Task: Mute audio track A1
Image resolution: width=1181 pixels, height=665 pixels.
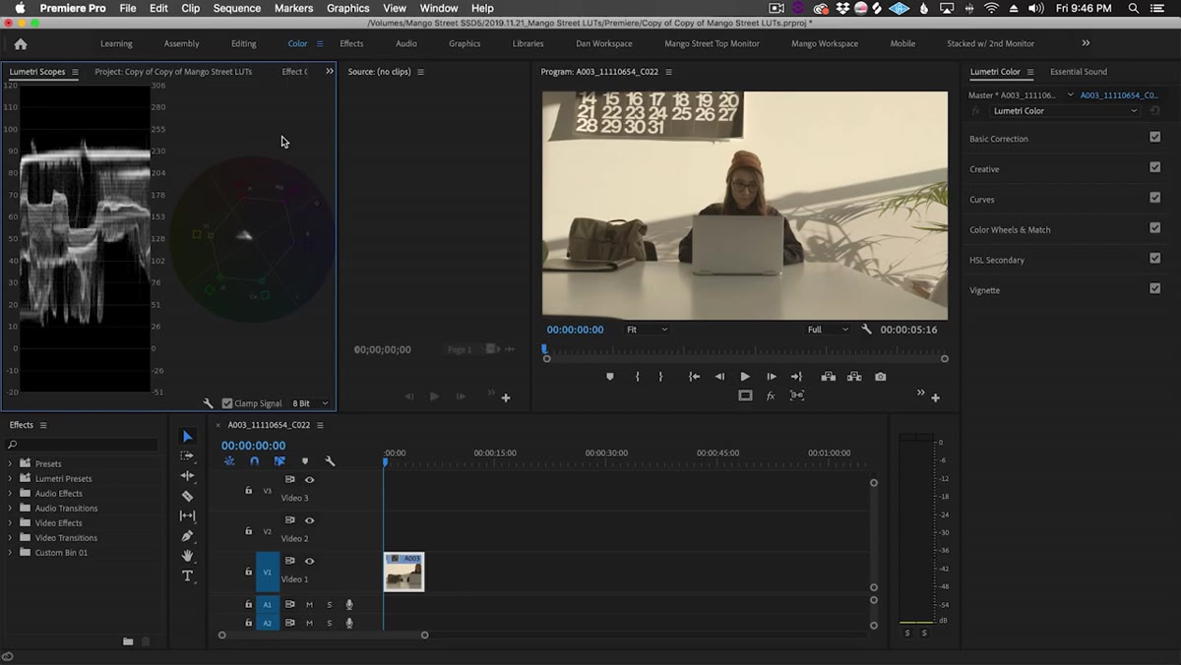Action: pos(309,605)
